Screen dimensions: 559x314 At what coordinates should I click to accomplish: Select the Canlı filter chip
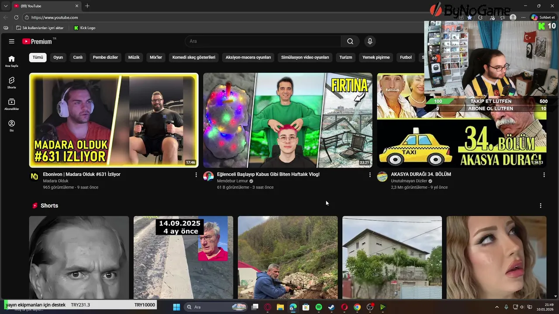(78, 57)
